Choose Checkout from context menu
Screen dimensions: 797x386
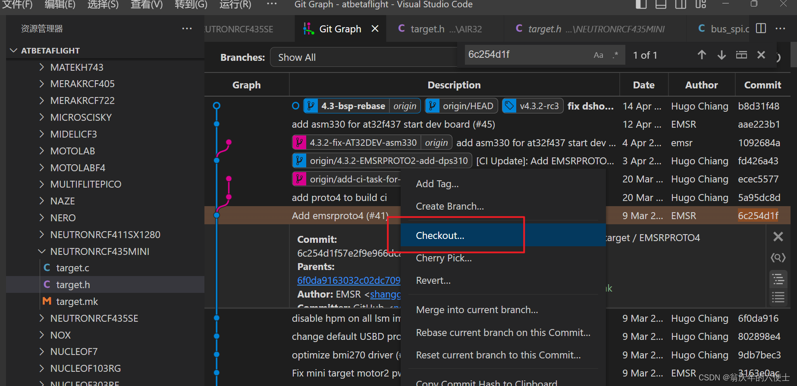click(x=503, y=235)
